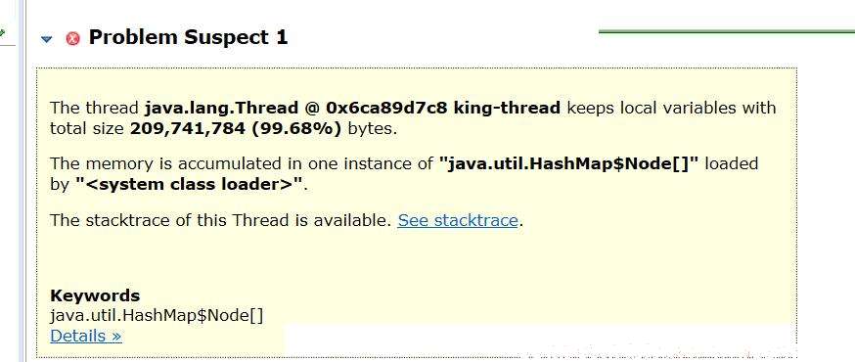855x362 pixels.
Task: Click the thread address 0x6ca89d7c8
Action: pos(386,108)
